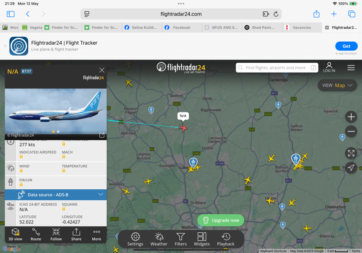
Task: Get the Flightradar24 app
Action: click(x=346, y=46)
